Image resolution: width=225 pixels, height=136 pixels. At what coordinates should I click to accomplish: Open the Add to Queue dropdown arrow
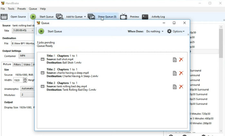(x=85, y=17)
